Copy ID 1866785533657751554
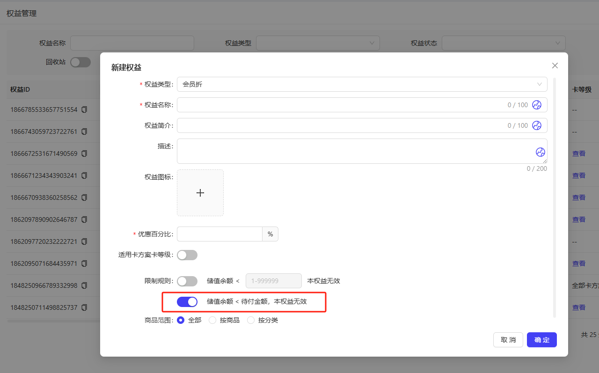The height and width of the screenshot is (373, 599). pyautogui.click(x=84, y=110)
